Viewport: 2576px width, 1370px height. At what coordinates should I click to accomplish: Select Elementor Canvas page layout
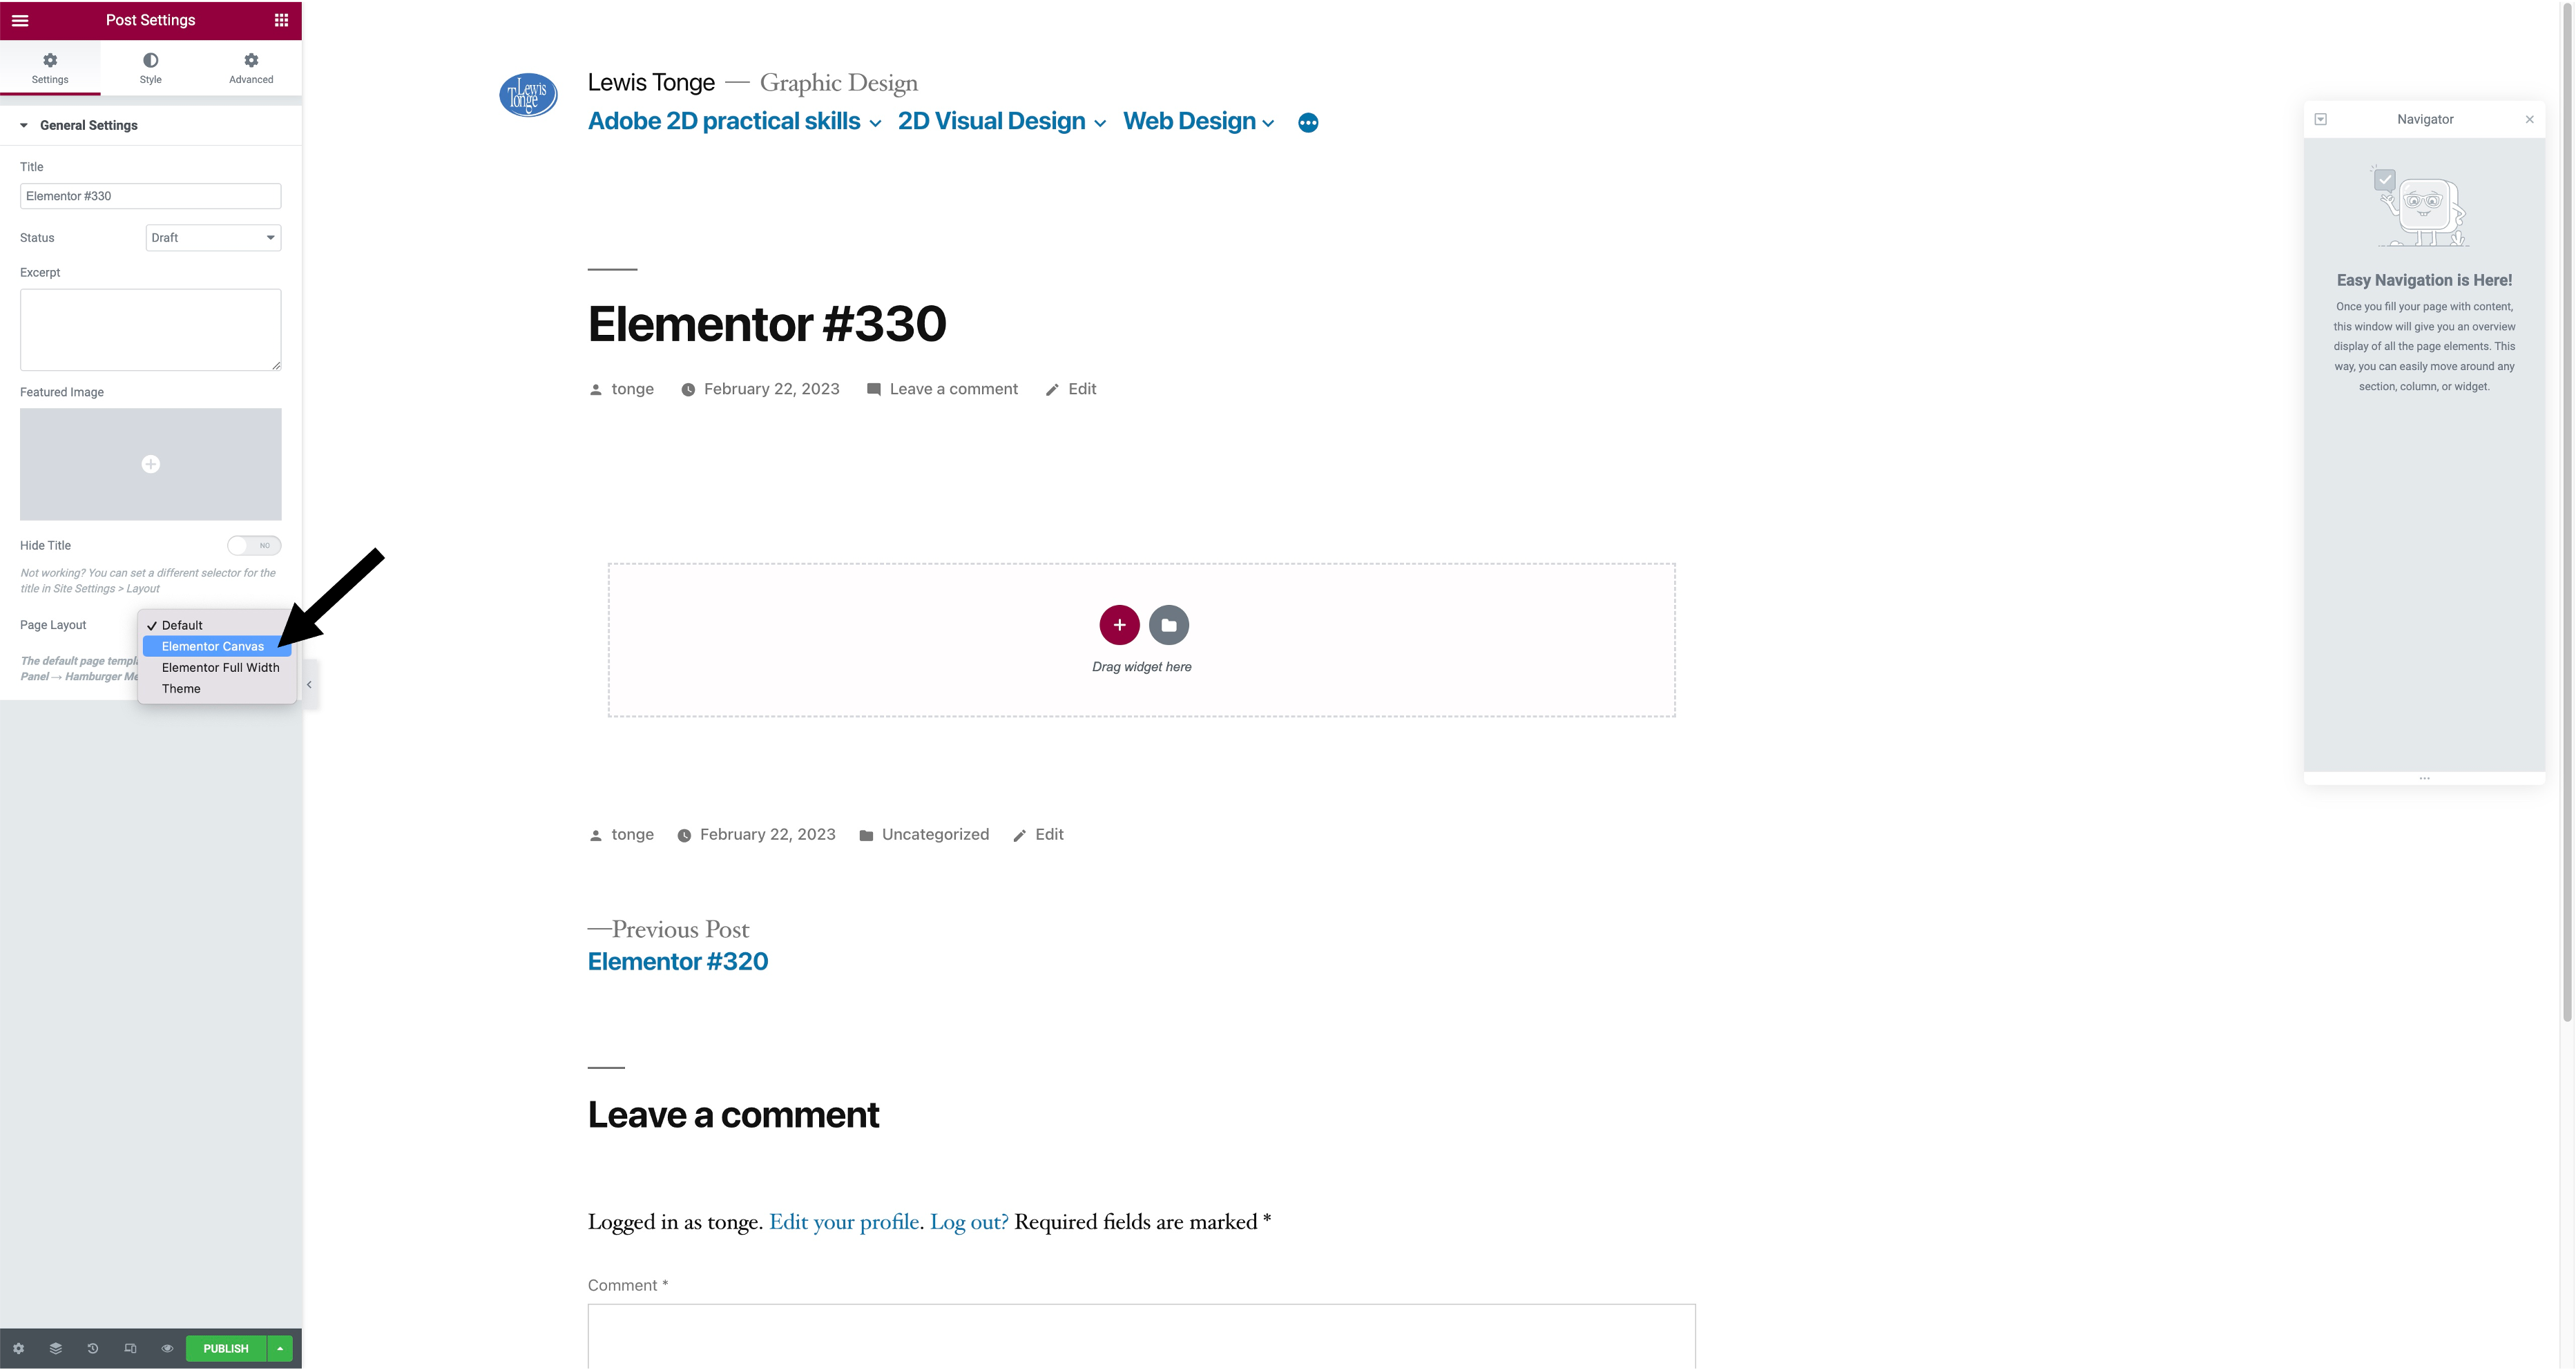tap(213, 647)
